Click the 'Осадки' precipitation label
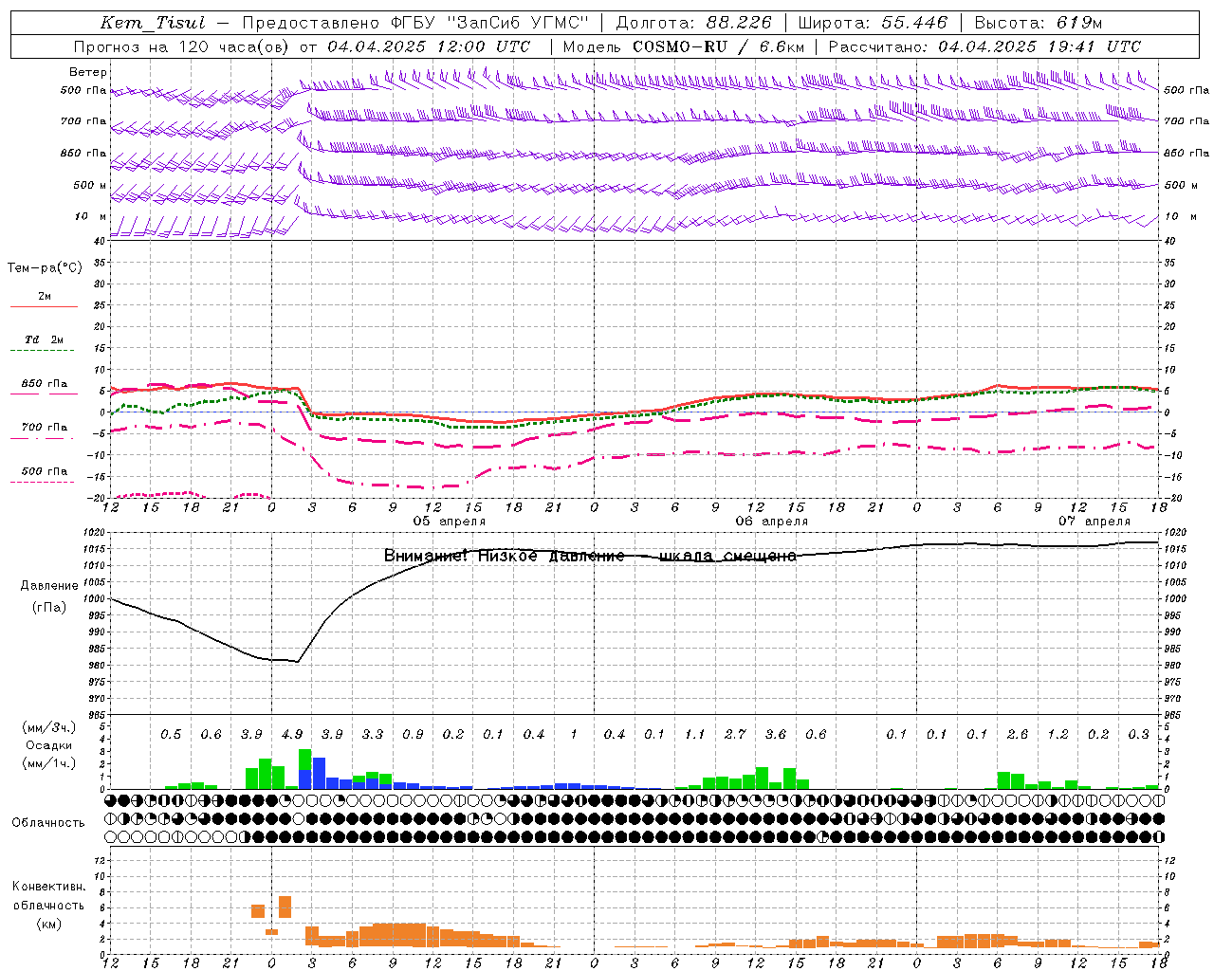The height and width of the screenshot is (971, 1214). (49, 746)
